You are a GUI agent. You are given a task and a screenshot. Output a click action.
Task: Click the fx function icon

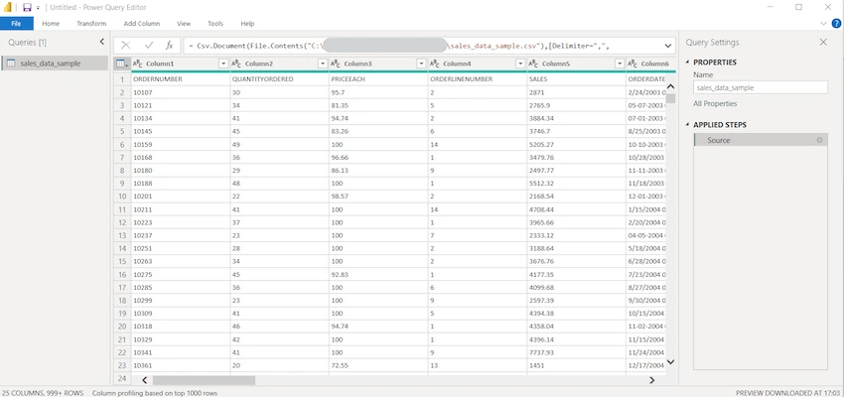169,46
